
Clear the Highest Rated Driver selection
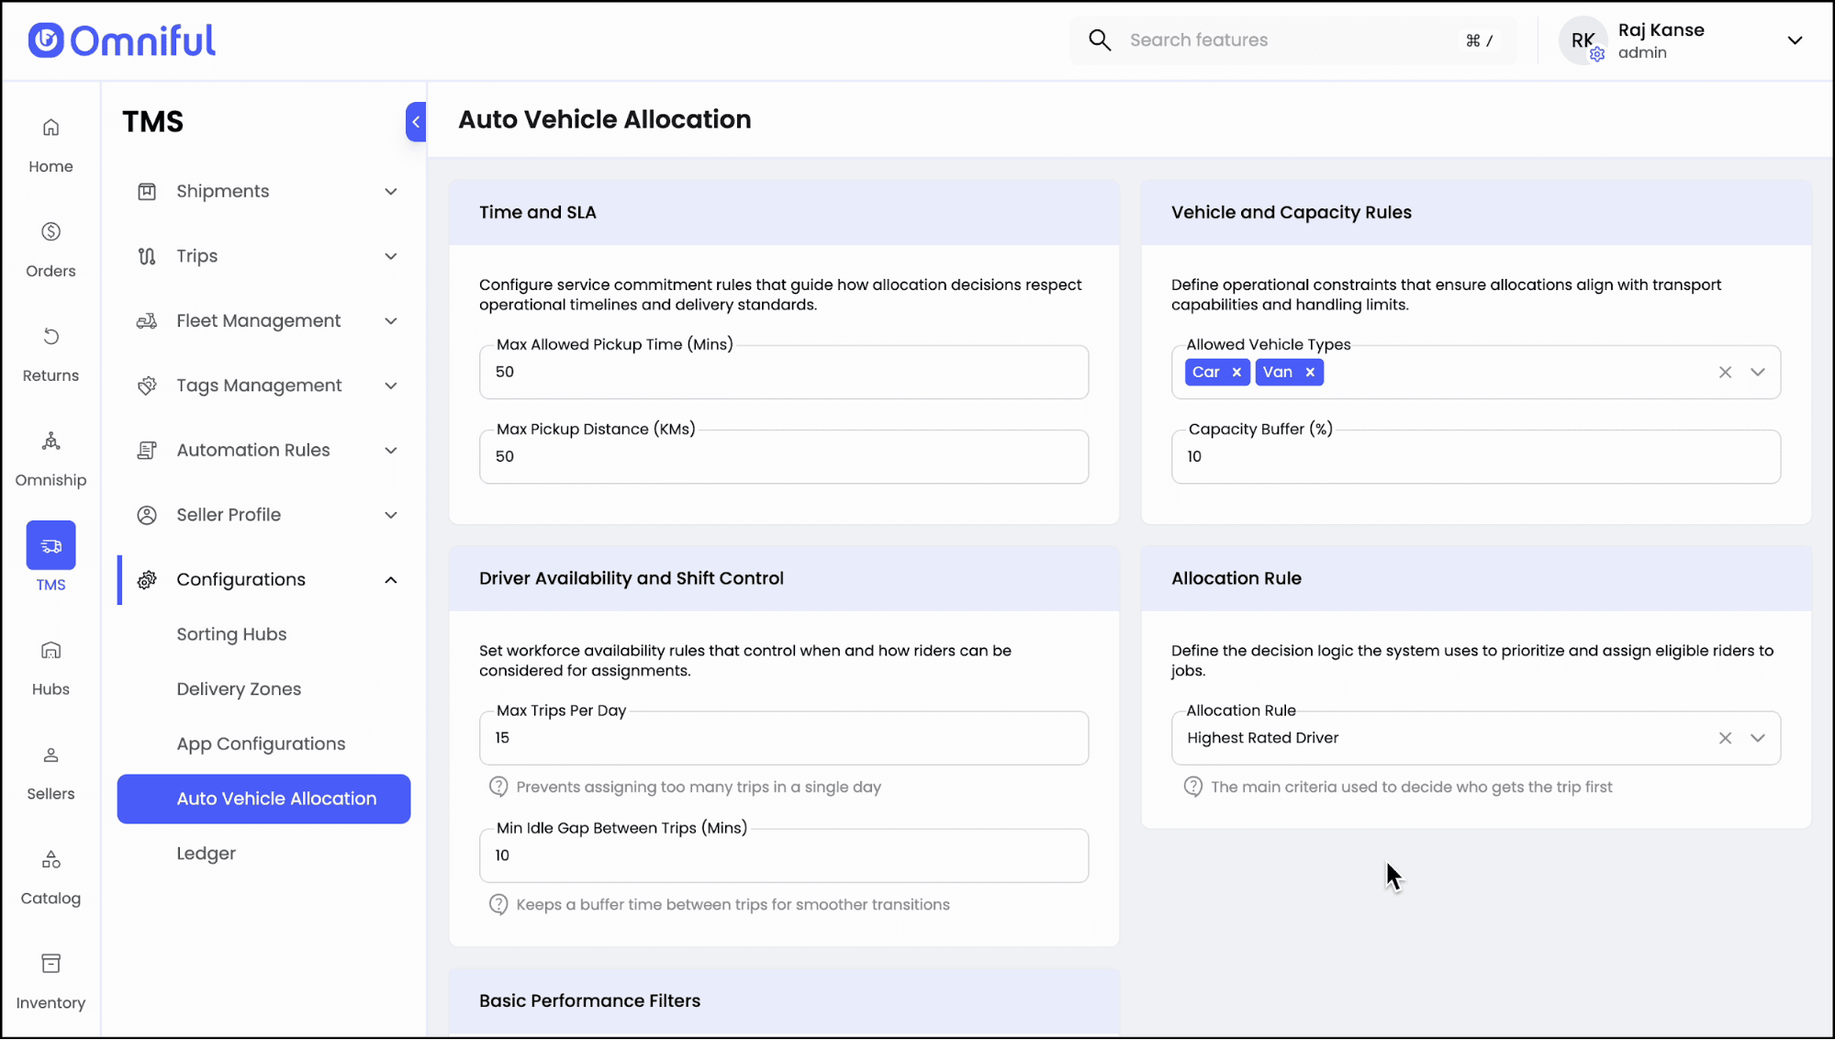click(x=1725, y=738)
